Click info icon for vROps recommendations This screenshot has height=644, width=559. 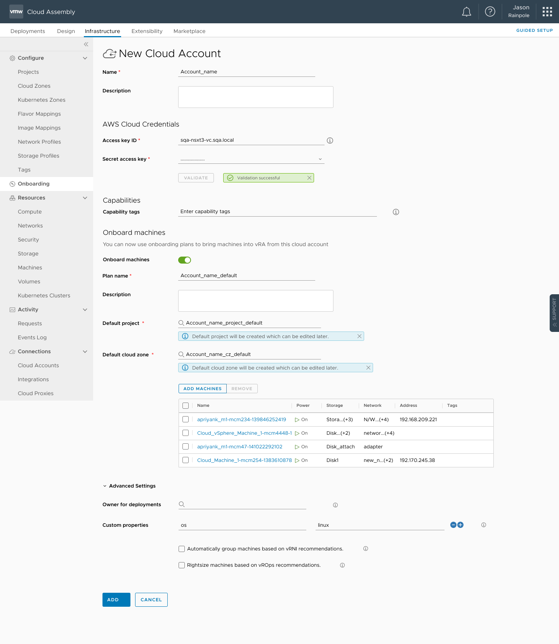coord(342,565)
